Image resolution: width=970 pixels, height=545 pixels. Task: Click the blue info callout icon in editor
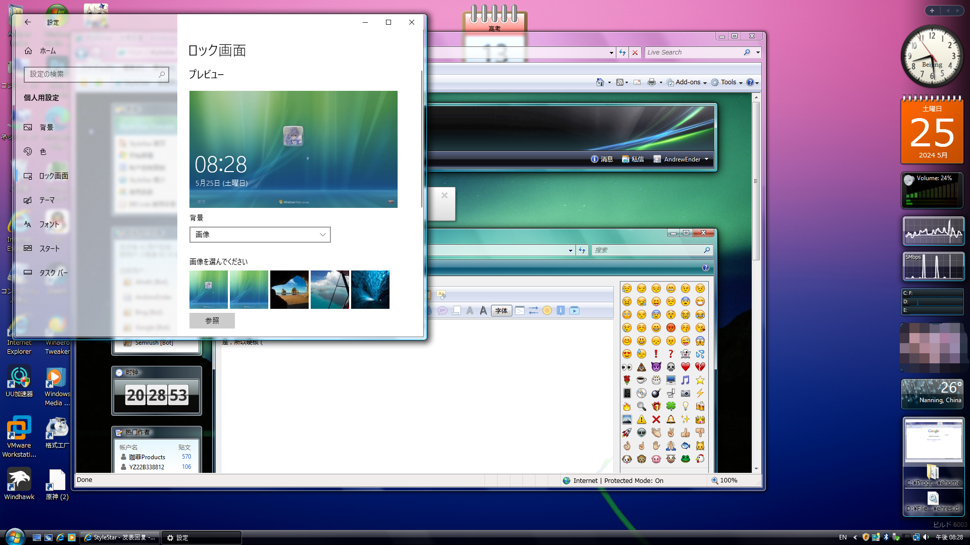pyautogui.click(x=561, y=311)
